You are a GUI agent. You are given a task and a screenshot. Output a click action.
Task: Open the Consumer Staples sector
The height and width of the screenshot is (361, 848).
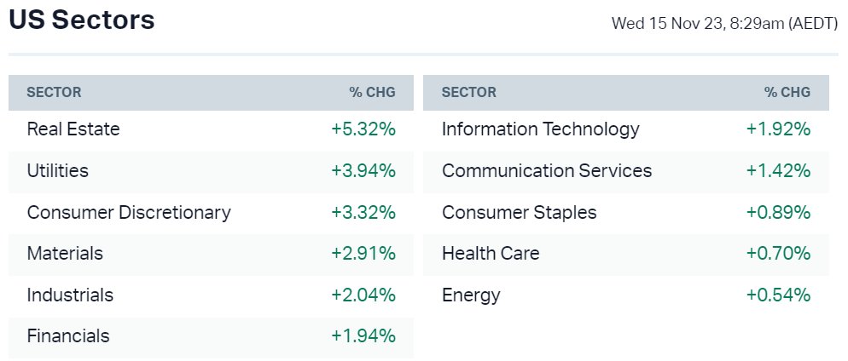(519, 212)
